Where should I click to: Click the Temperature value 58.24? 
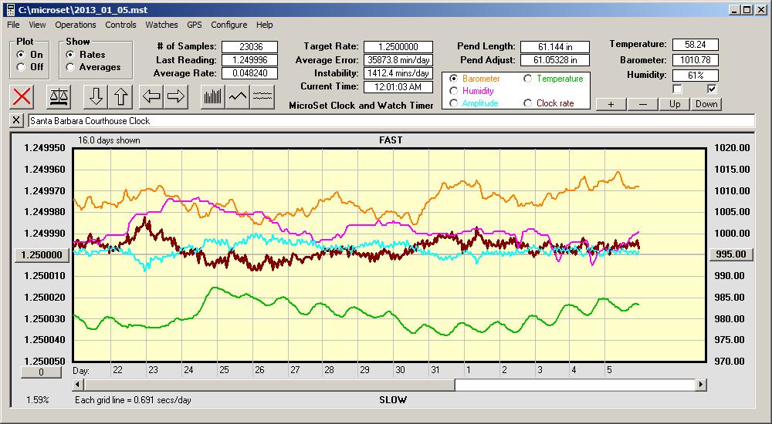point(696,45)
